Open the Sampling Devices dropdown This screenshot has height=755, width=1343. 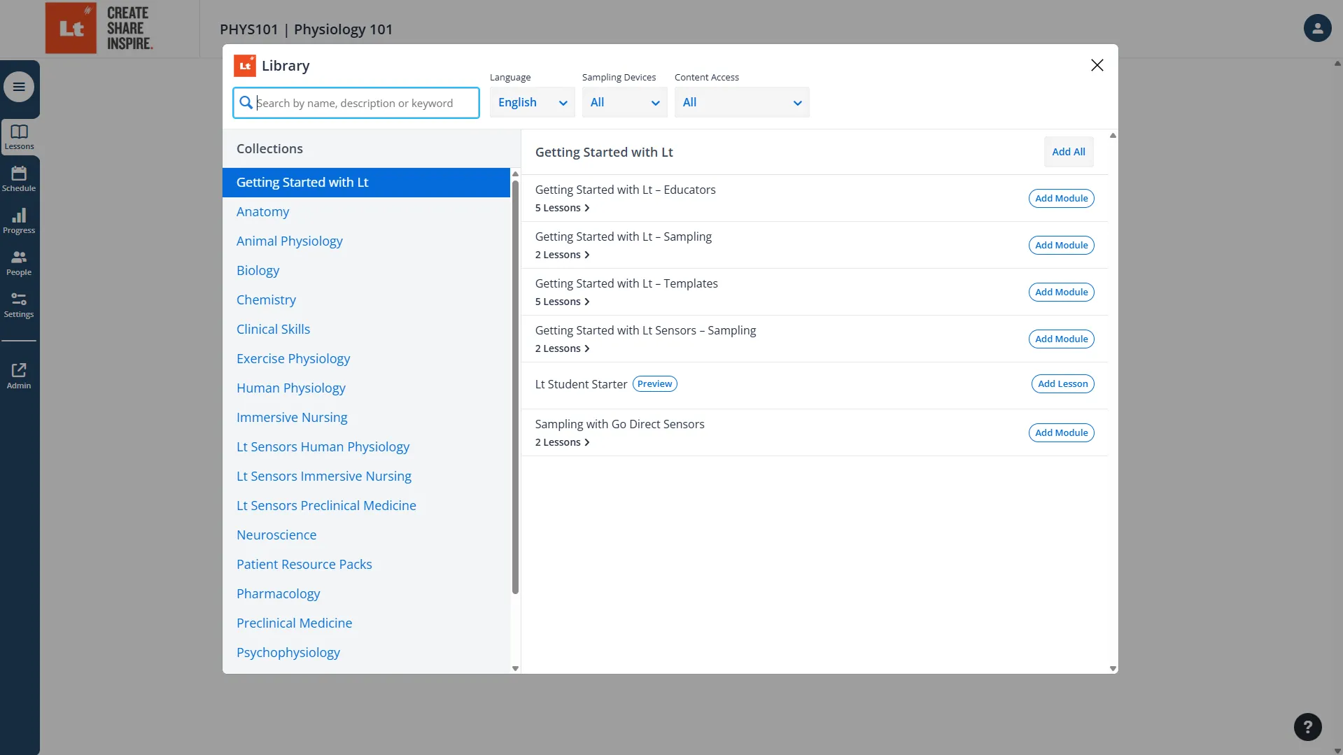624,102
